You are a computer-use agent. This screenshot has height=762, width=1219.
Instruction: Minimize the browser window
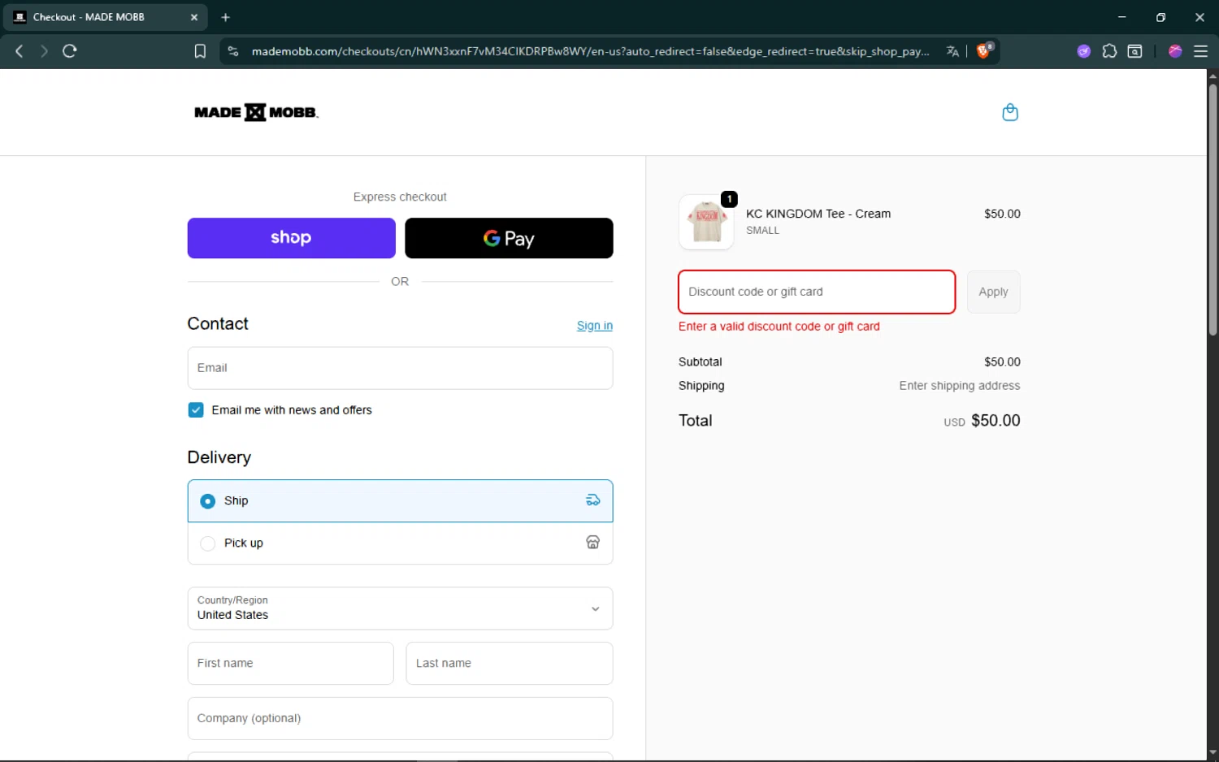pos(1121,17)
